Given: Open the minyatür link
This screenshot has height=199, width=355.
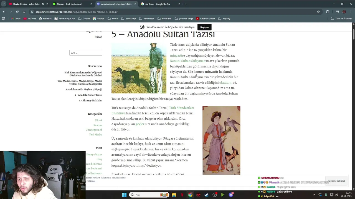Looking at the screenshot, I should coord(176,55).
